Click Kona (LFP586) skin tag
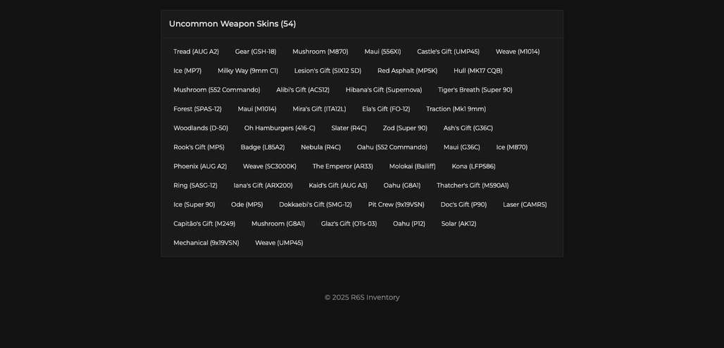 [x=474, y=166]
